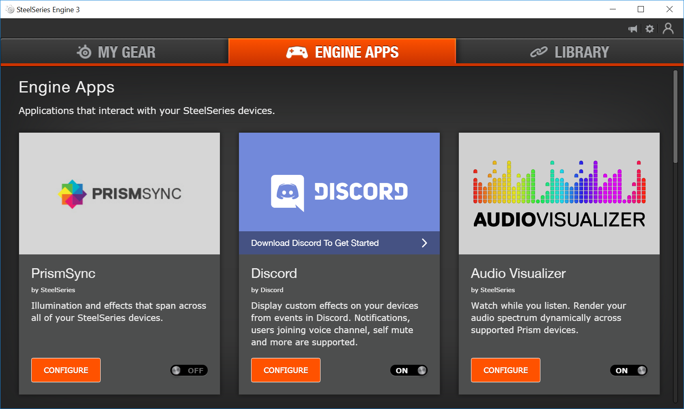Click the Engine Apps page heading
Screen dimensions: 684x409
click(x=67, y=87)
